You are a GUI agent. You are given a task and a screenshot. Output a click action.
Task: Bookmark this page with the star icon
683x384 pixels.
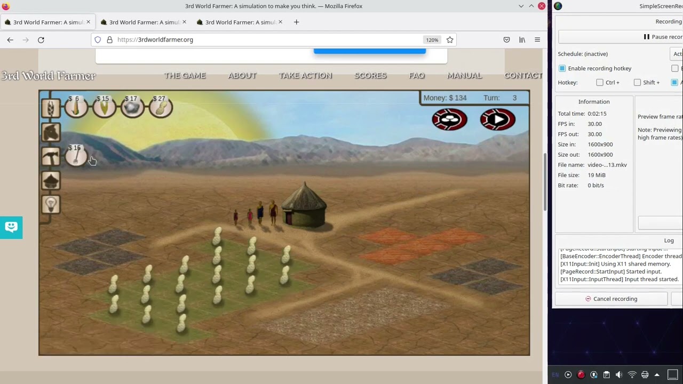tap(450, 39)
